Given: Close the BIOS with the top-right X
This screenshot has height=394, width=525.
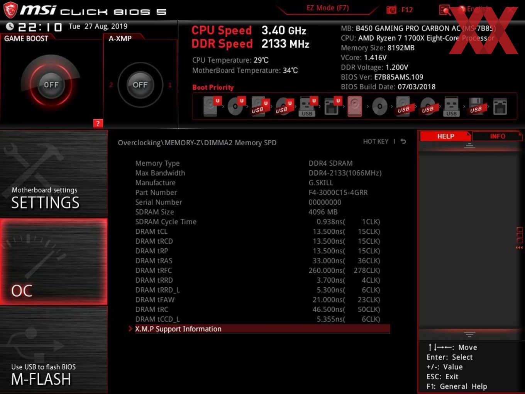Looking at the screenshot, I should [x=510, y=10].
